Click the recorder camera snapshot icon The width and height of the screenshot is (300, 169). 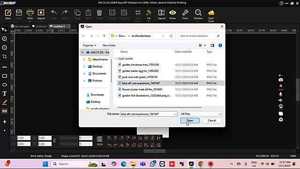pyautogui.click(x=281, y=80)
